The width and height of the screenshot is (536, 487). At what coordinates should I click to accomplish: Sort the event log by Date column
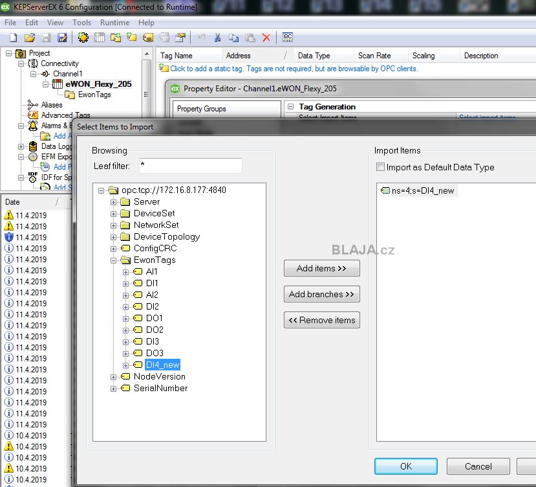(34, 201)
